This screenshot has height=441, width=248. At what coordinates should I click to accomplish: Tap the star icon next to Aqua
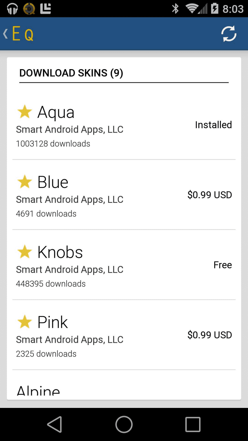tap(24, 112)
